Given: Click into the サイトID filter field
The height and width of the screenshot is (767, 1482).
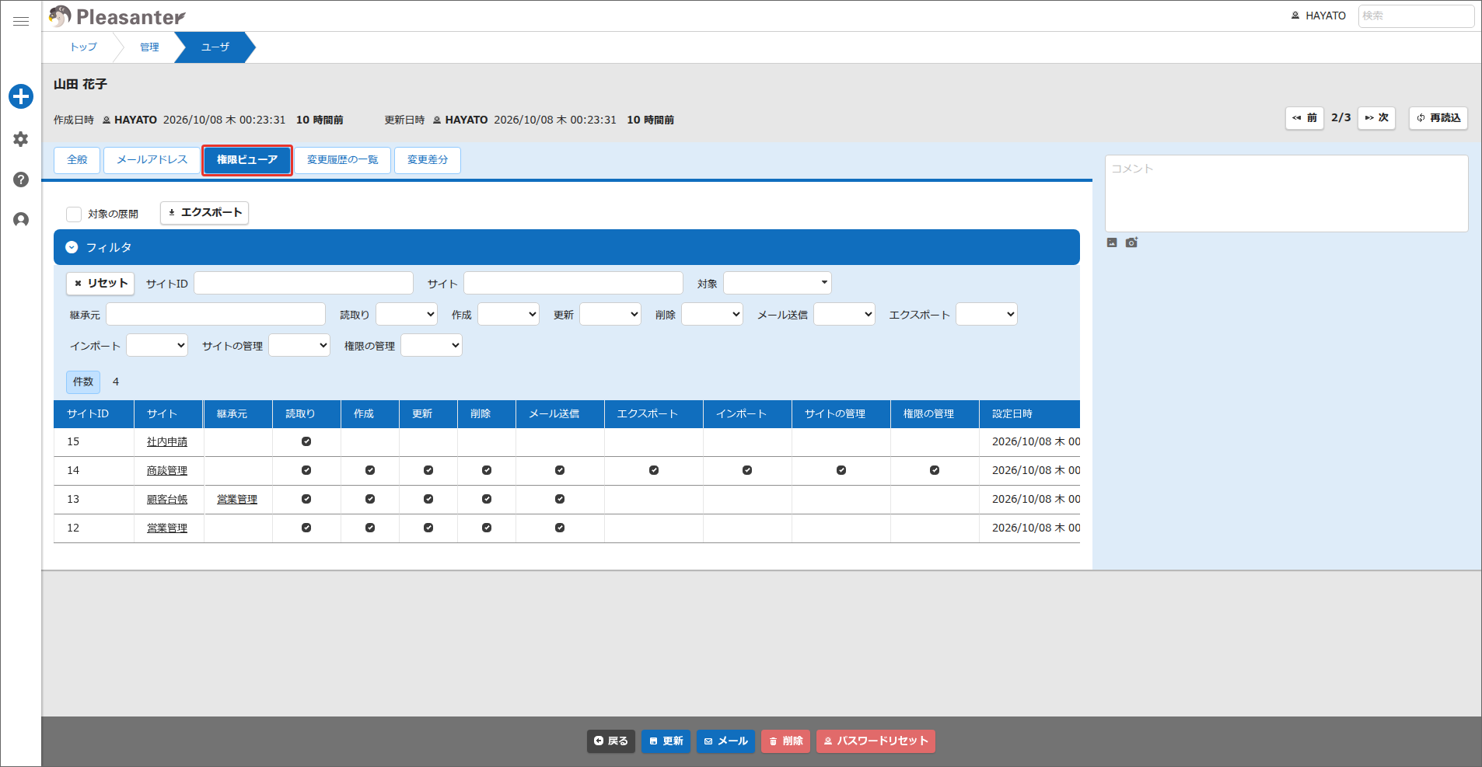Looking at the screenshot, I should click(x=303, y=283).
